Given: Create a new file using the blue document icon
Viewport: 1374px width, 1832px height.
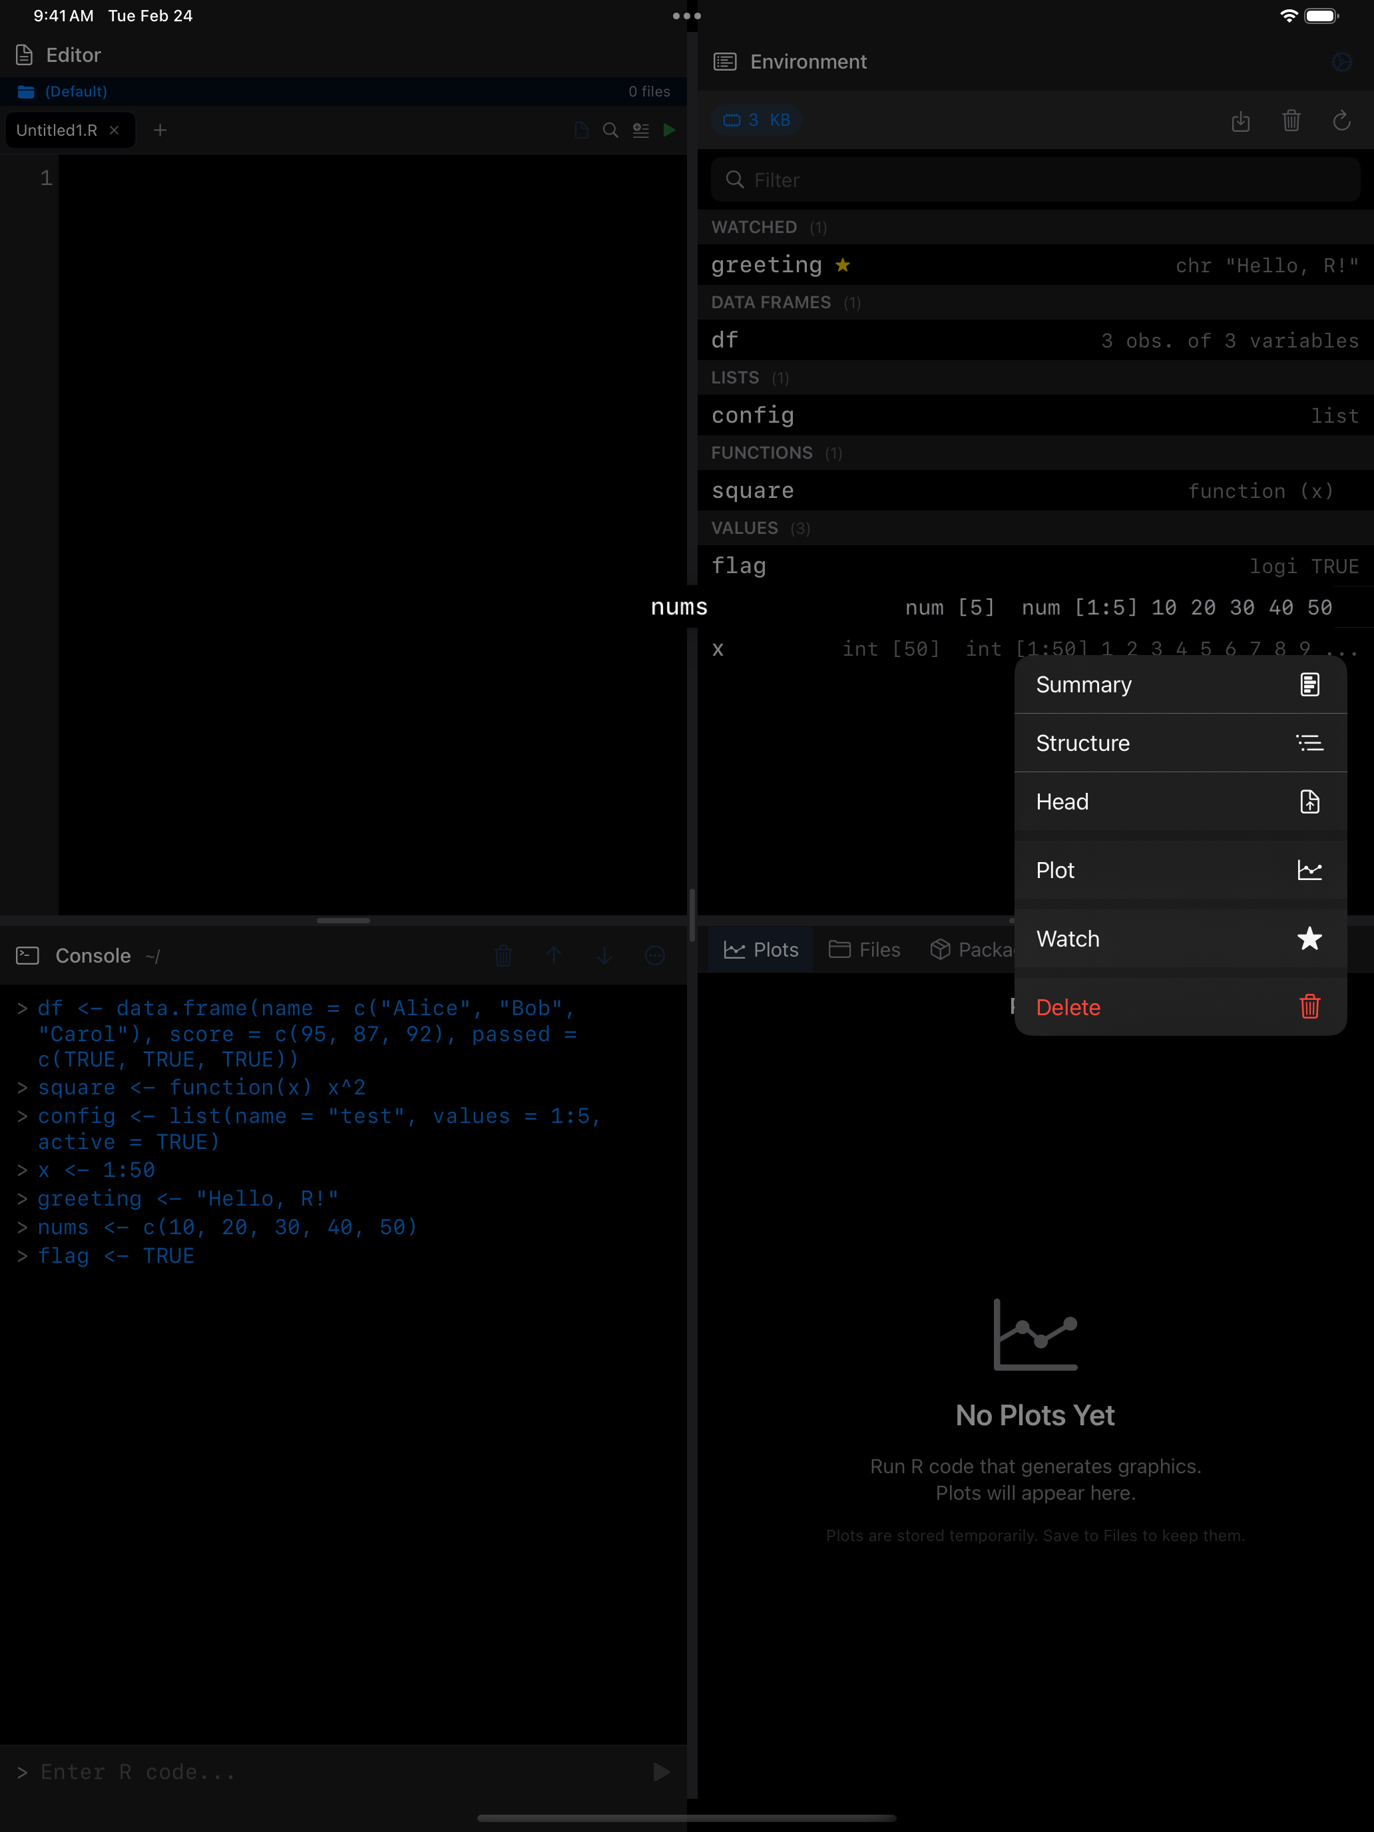Looking at the screenshot, I should (580, 130).
